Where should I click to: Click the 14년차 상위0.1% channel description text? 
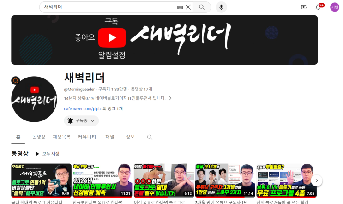coord(114,98)
